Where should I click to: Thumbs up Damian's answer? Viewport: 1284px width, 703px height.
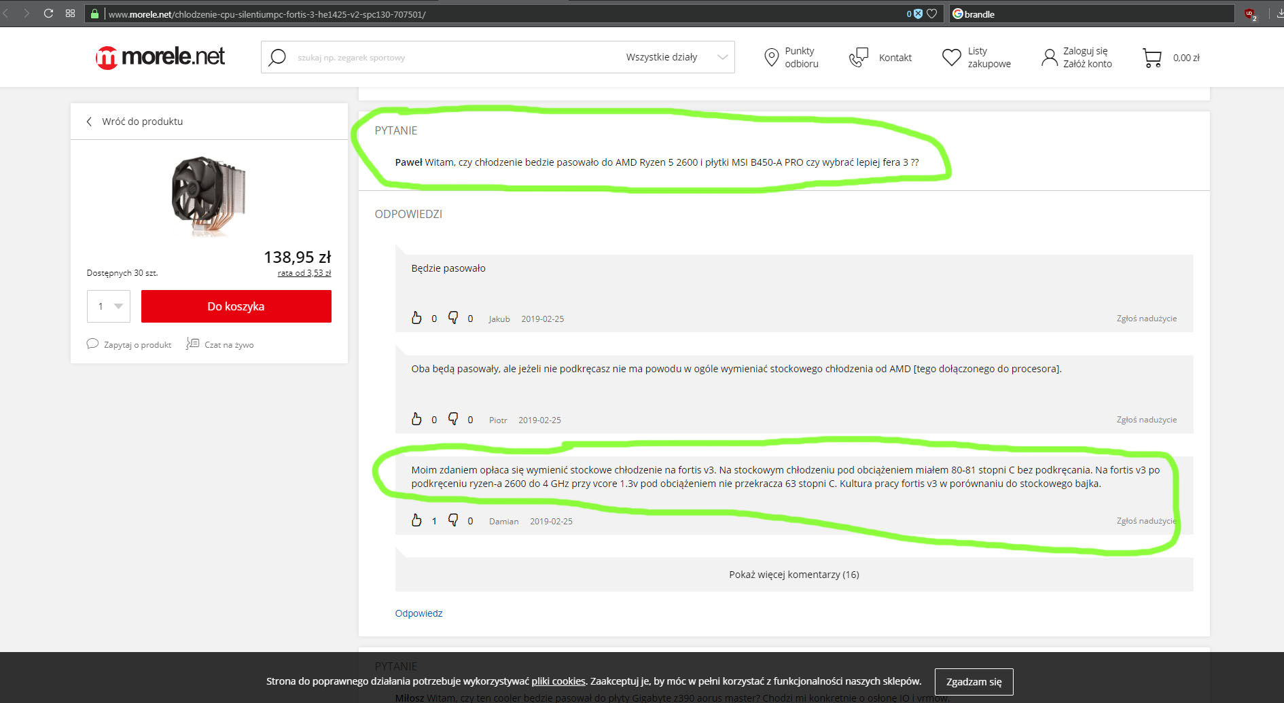(x=416, y=520)
